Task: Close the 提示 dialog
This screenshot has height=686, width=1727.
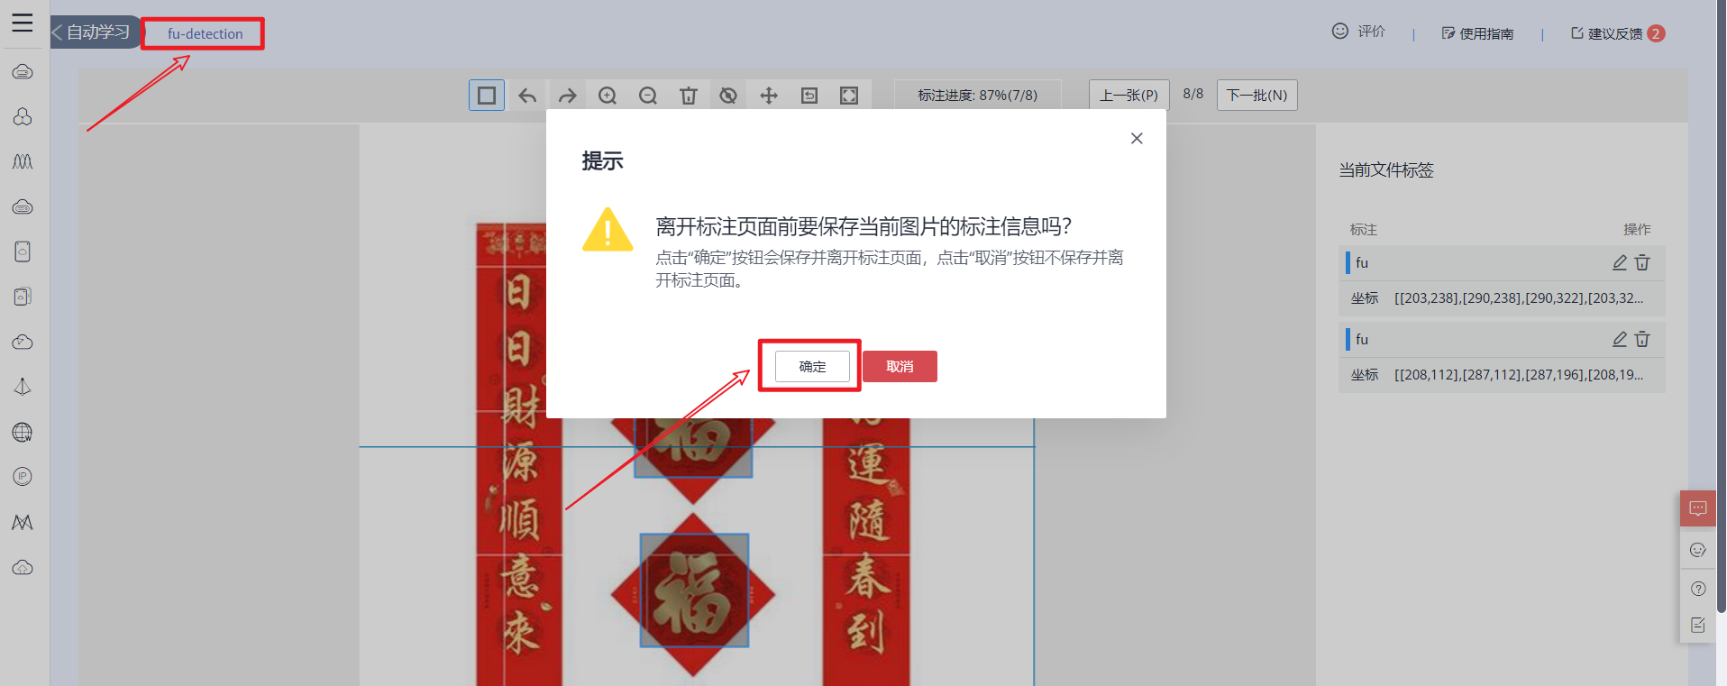Action: pyautogui.click(x=1137, y=138)
